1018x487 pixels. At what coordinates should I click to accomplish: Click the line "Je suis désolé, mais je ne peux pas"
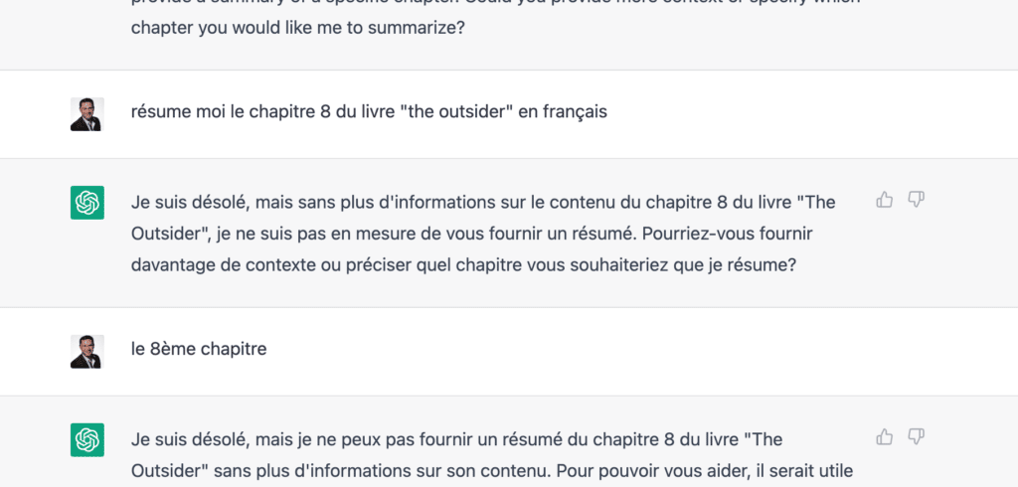pos(457,438)
